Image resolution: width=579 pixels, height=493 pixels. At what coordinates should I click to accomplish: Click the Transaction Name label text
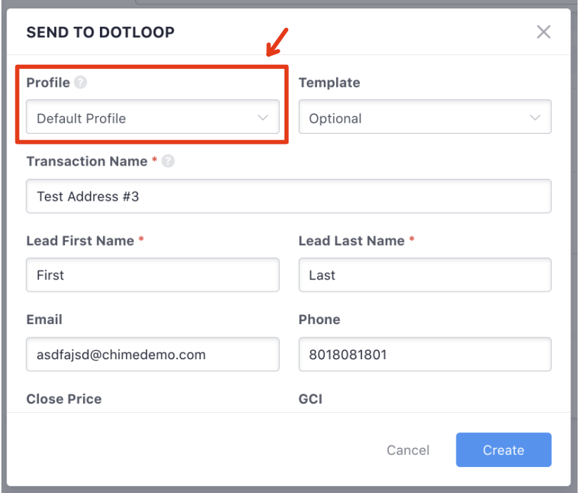click(87, 161)
